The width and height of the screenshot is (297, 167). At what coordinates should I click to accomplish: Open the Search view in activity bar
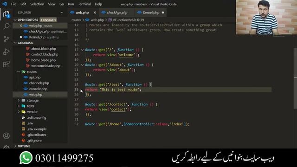(6, 26)
